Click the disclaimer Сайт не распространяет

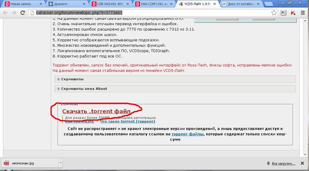(175, 134)
